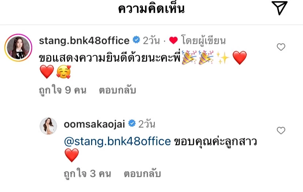The image size is (303, 192).
Task: Tap the @stang.bnk48office mention link
Action: (117, 141)
